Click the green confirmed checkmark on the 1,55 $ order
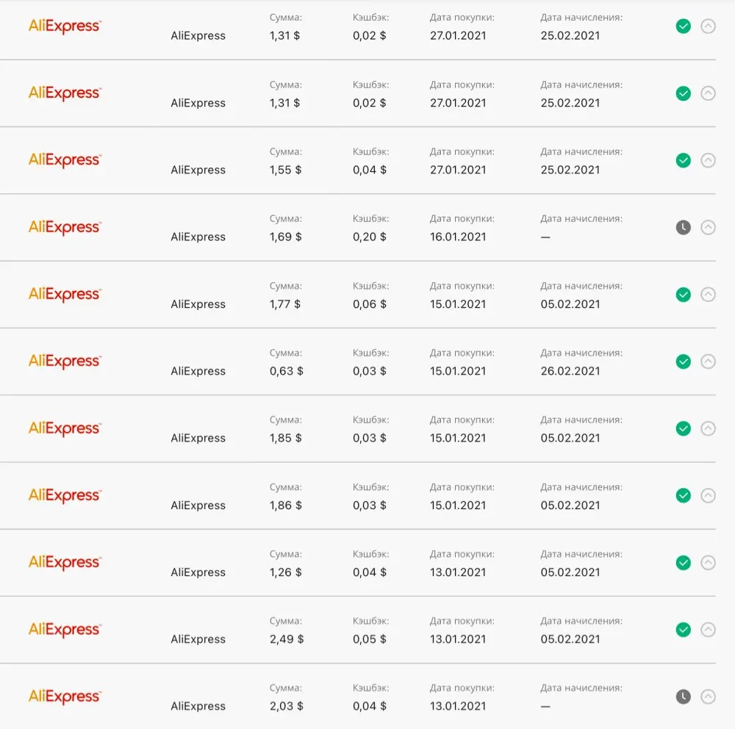The image size is (735, 729). 684,160
